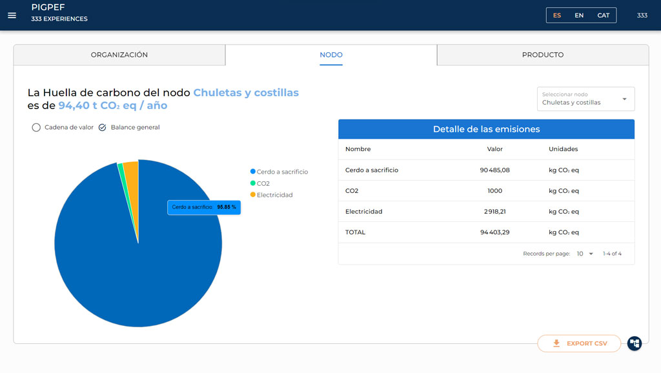Viewport: 661px width, 373px height.
Task: Click the orange Electricidad legend dot
Action: pyautogui.click(x=253, y=195)
